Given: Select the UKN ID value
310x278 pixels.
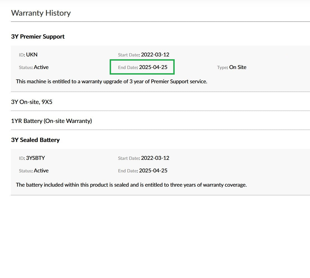Looking at the screenshot, I should click(32, 54).
